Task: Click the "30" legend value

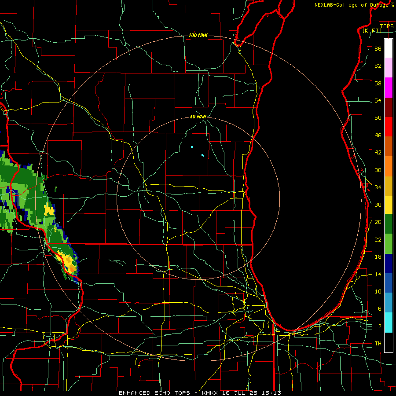Action: click(x=378, y=205)
